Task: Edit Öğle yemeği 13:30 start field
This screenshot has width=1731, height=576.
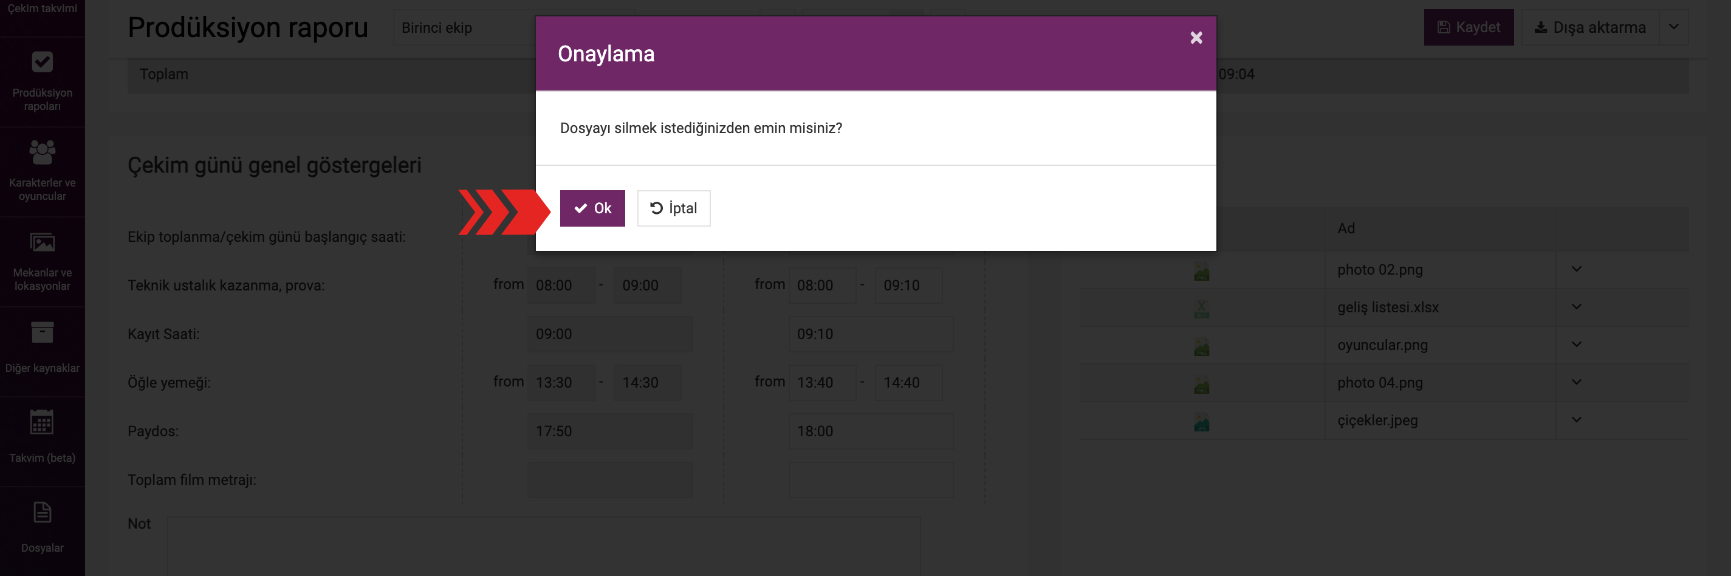Action: [x=561, y=383]
